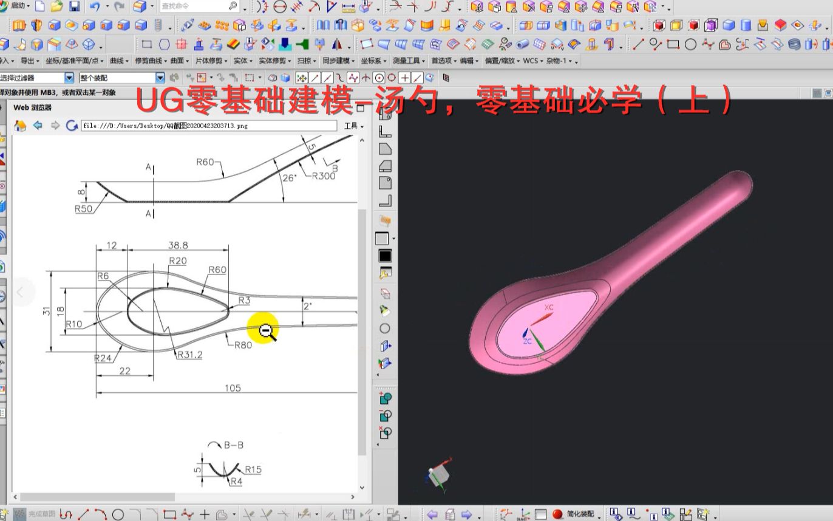Click the 查找命令 command search field
The height and width of the screenshot is (521, 833).
click(x=200, y=6)
